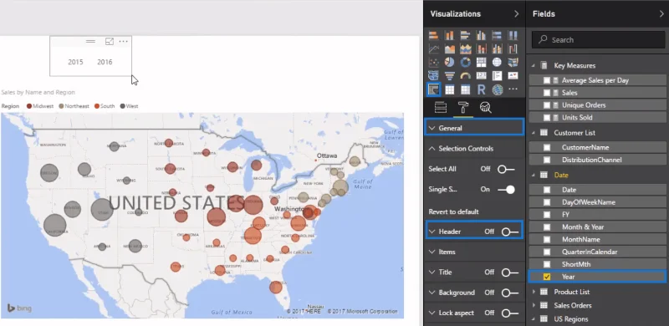Screen dimensions: 669x326
Task: Expand the Sales Orders table
Action: (533, 305)
